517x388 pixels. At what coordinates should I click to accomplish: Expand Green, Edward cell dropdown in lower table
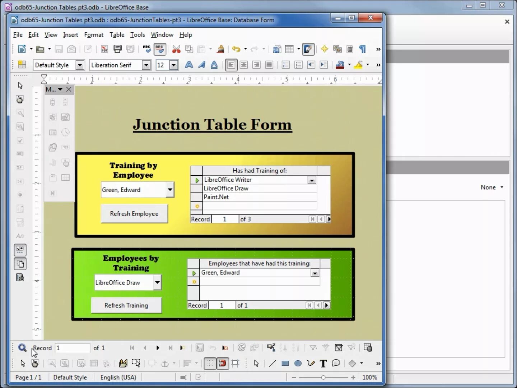(315, 273)
